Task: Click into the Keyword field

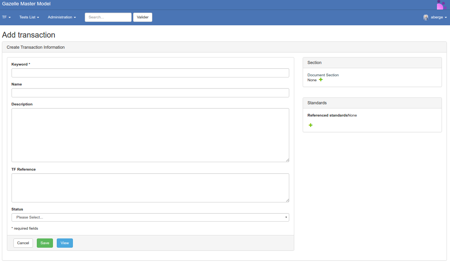Action: click(150, 73)
